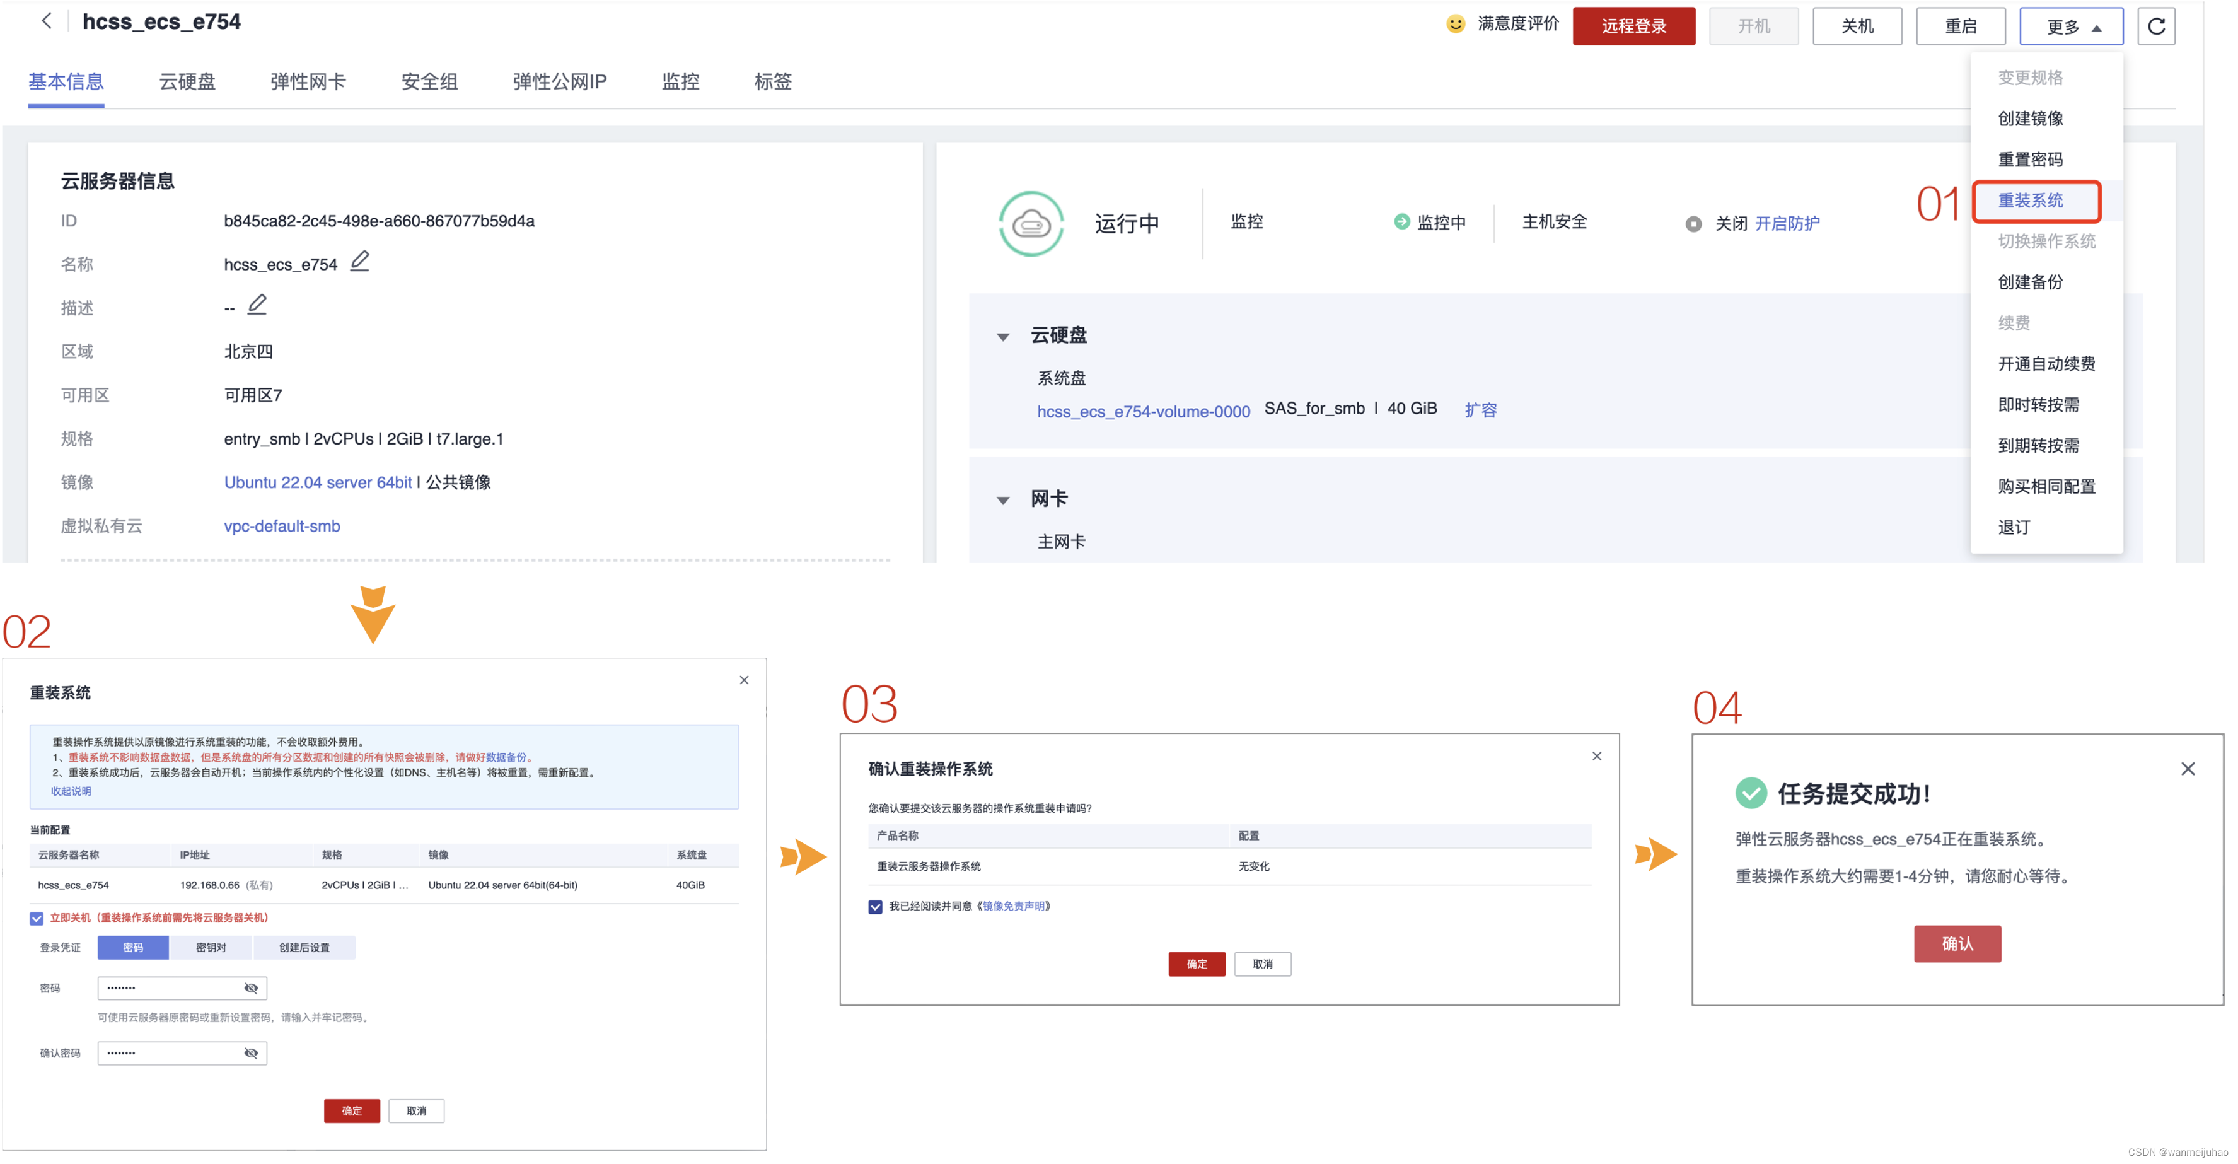Viewport: 2238px width, 1164px height.
Task: Collapse the cloud disk section
Action: click(1002, 336)
